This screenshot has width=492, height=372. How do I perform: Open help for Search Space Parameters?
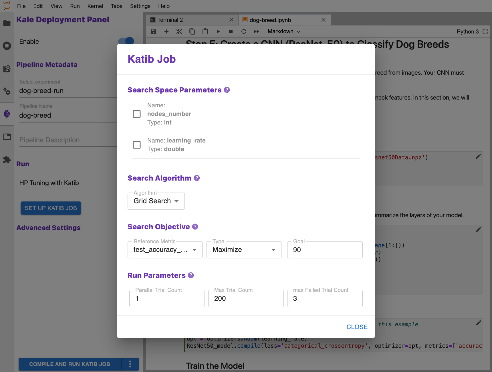click(227, 90)
